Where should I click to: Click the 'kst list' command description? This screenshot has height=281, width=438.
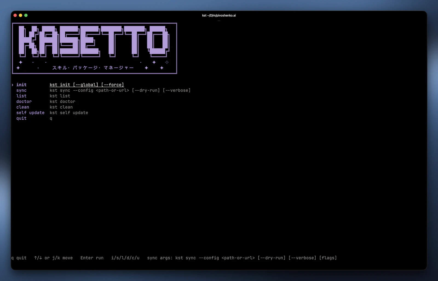[x=60, y=96]
